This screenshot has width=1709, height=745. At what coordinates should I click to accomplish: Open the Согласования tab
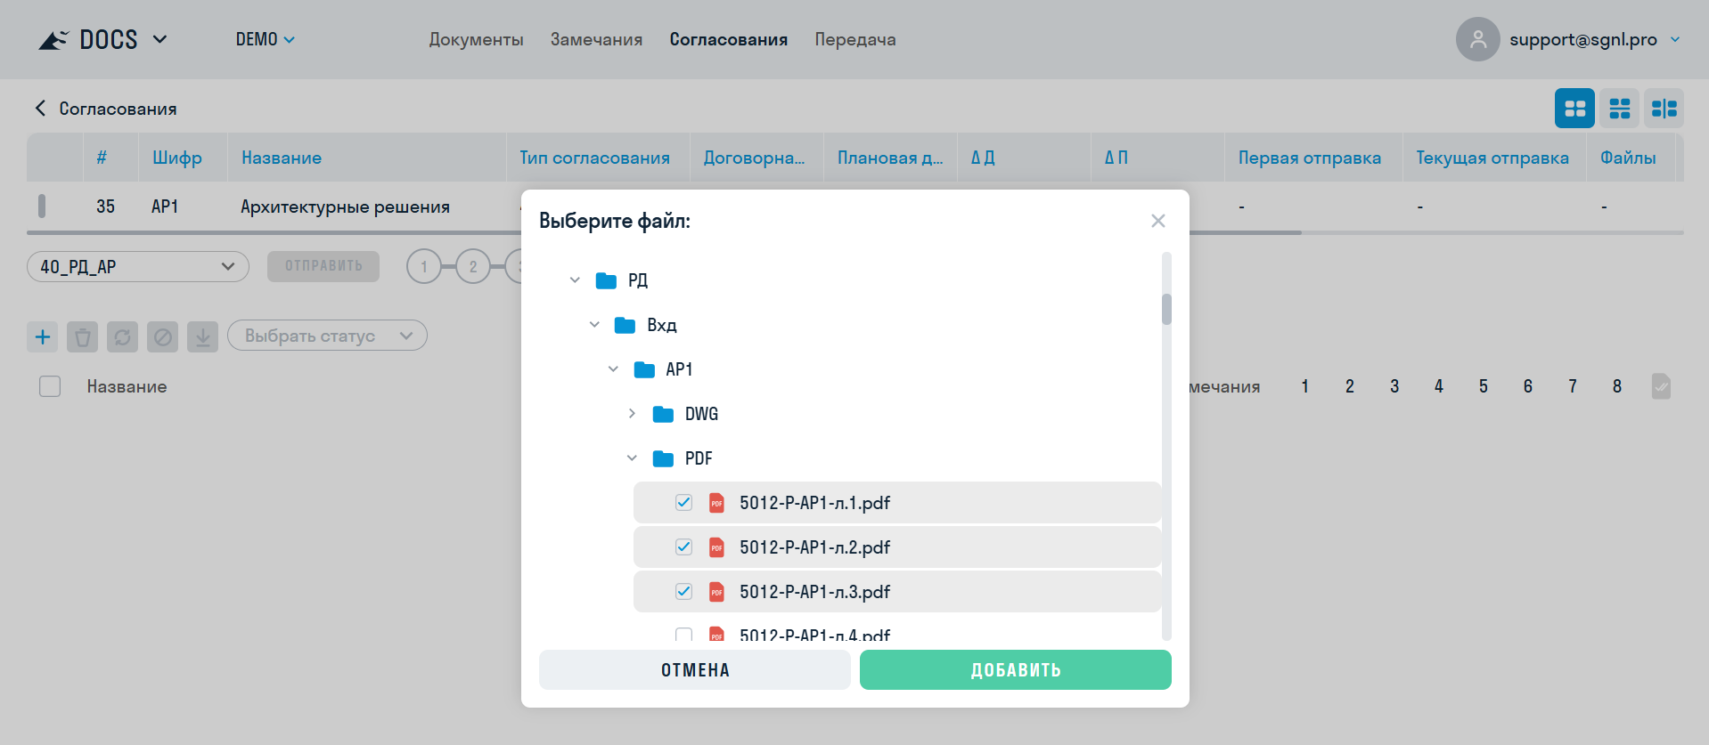pyautogui.click(x=728, y=39)
